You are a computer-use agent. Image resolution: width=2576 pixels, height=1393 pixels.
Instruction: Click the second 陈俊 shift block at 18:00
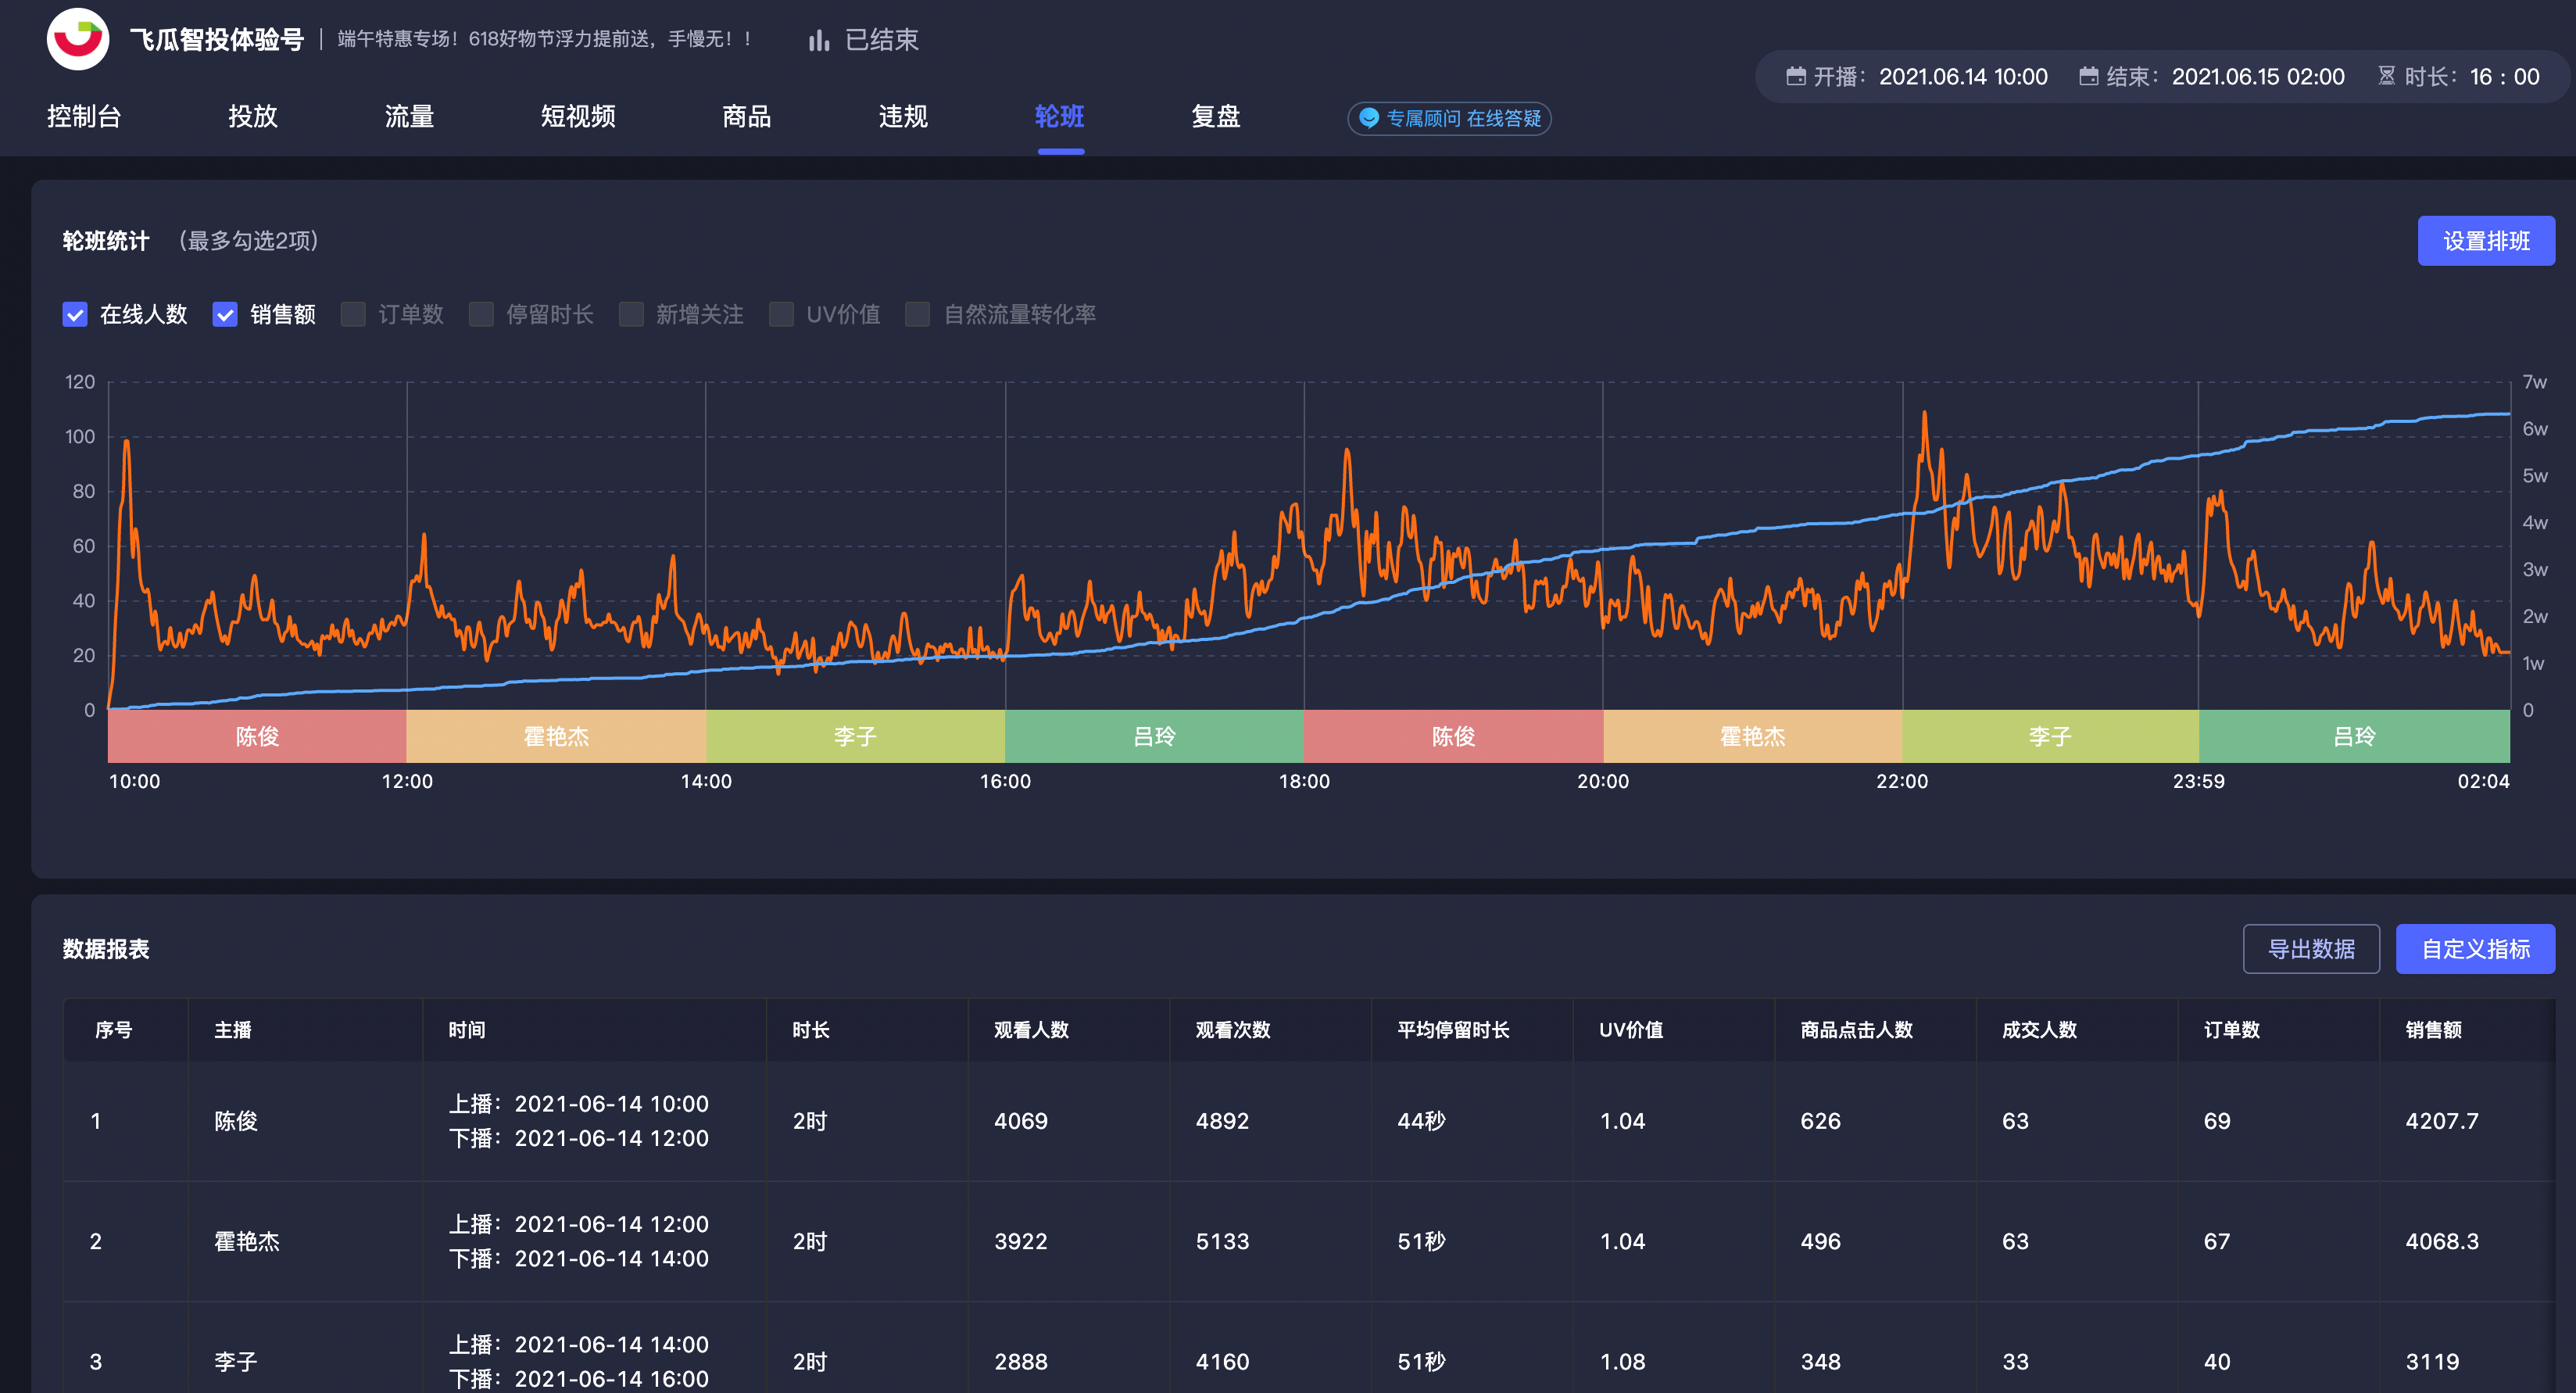1453,737
